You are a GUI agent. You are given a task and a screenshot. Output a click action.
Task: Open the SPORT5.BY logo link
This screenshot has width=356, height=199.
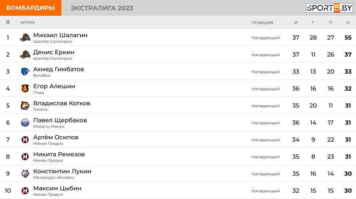tap(329, 8)
